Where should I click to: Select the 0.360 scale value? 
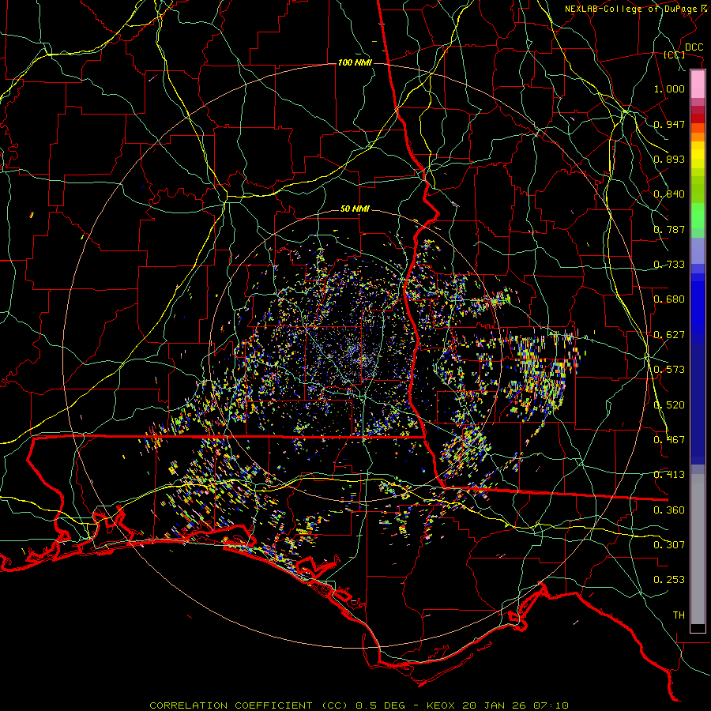click(669, 510)
